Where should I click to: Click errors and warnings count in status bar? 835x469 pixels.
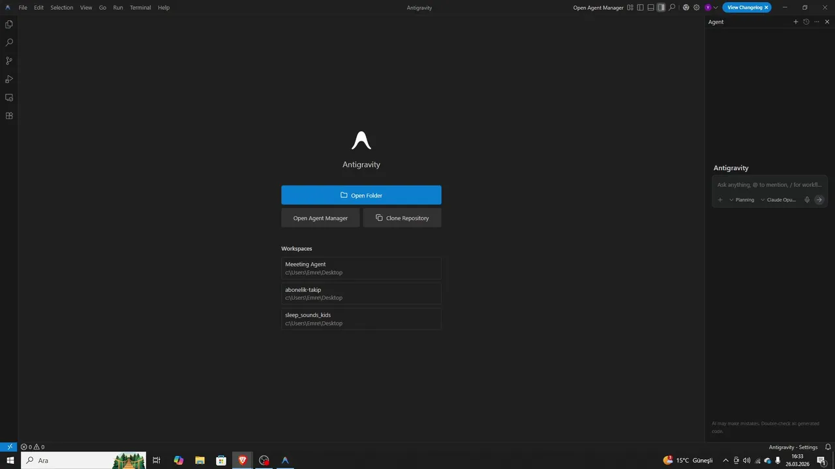33,447
